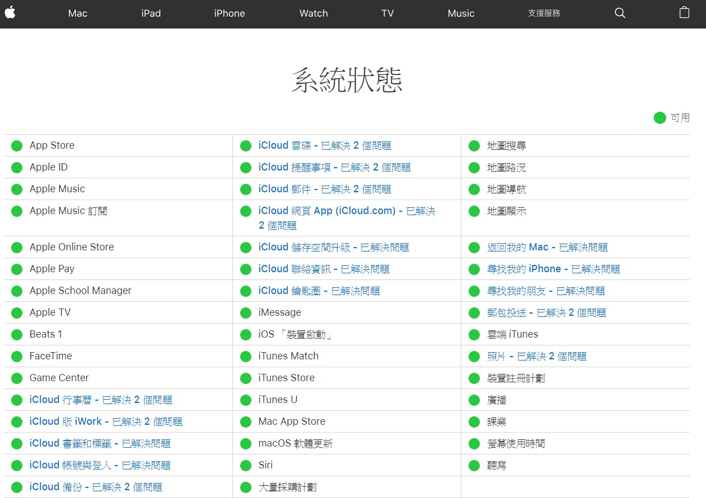Open iCloud 帳號與登入 resolved link
Screen dimensions: 706x498
tap(100, 465)
